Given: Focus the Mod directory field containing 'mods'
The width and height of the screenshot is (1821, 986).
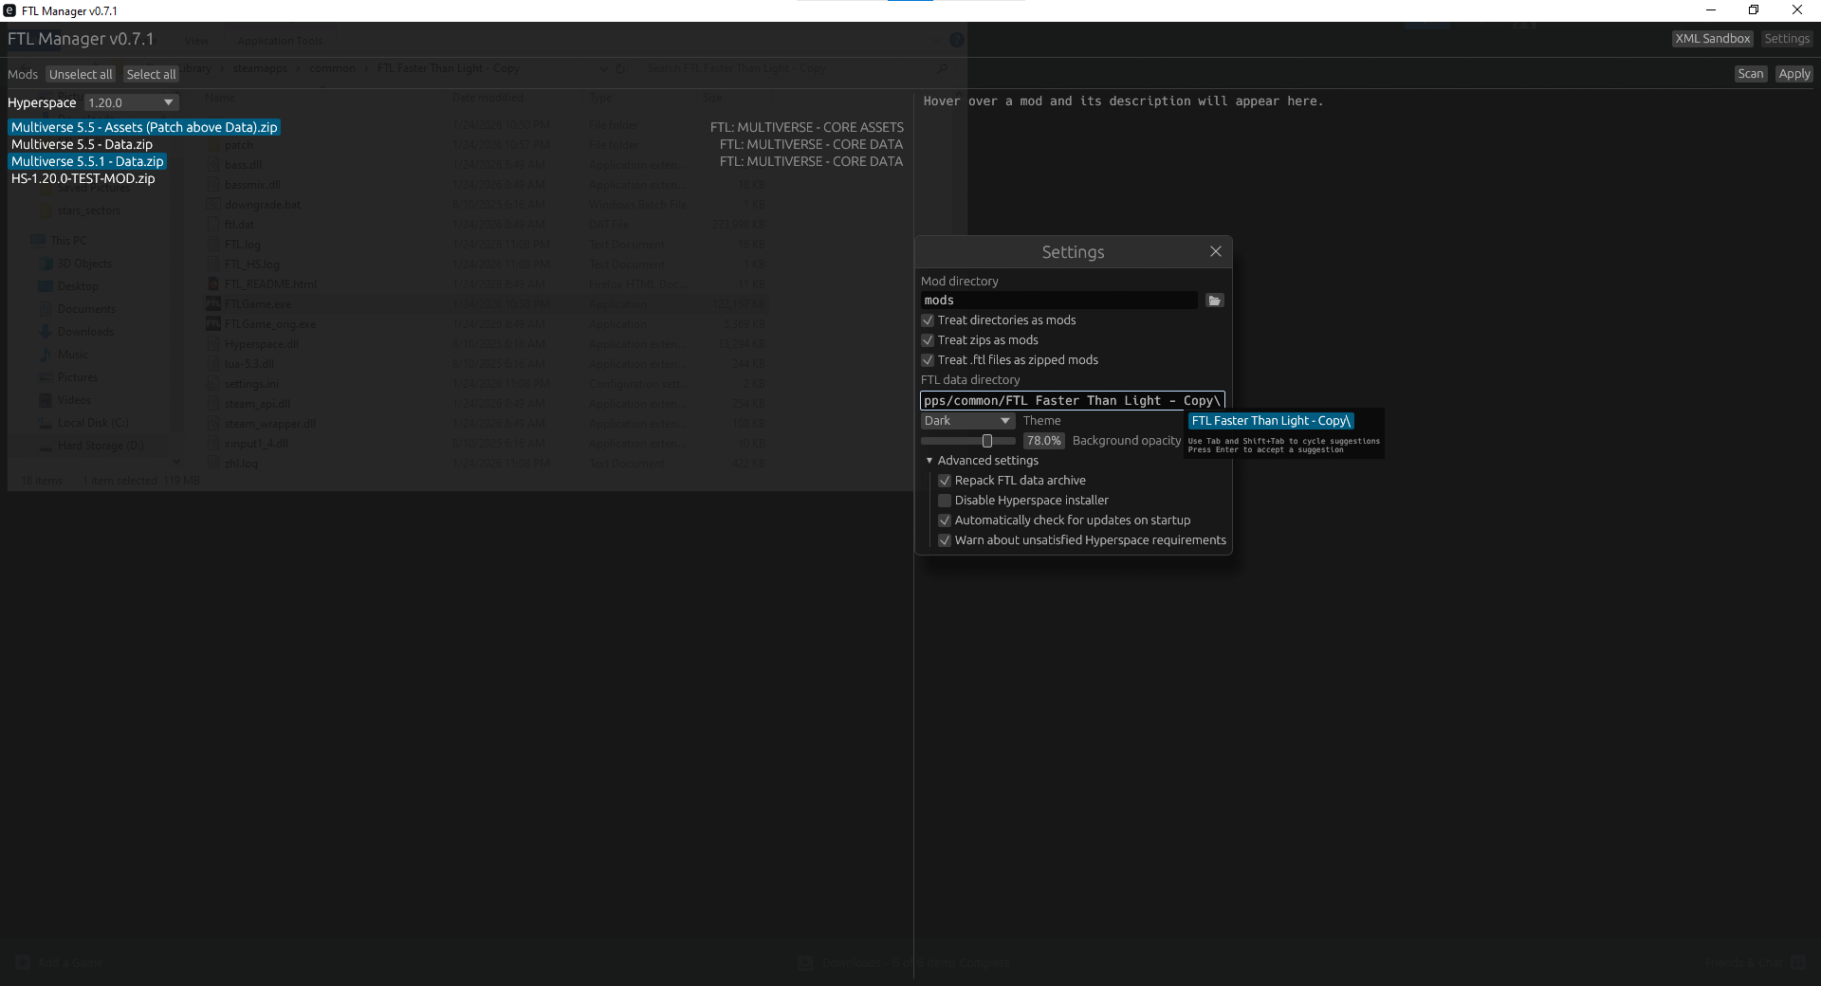Looking at the screenshot, I should 1058,301.
